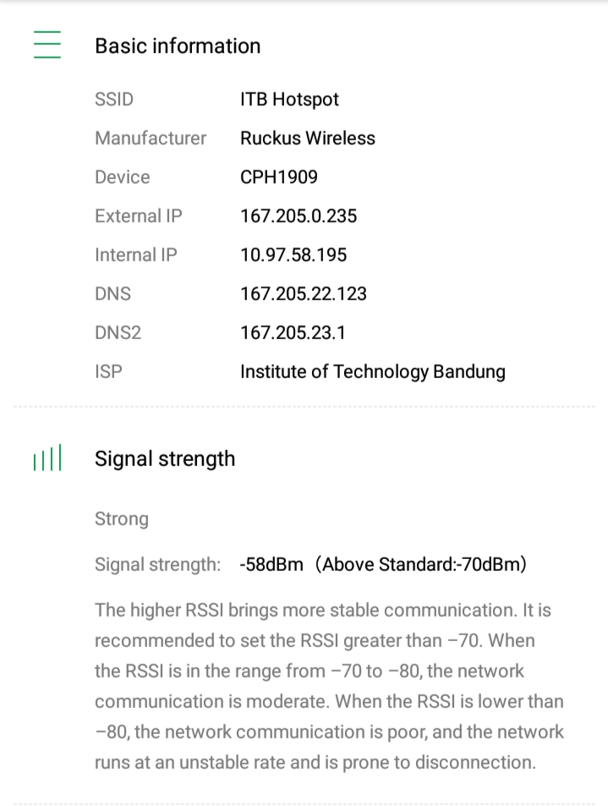Screen dimensions: 608x806
Task: Click the External IP address 167.205.0.235
Action: 299,216
